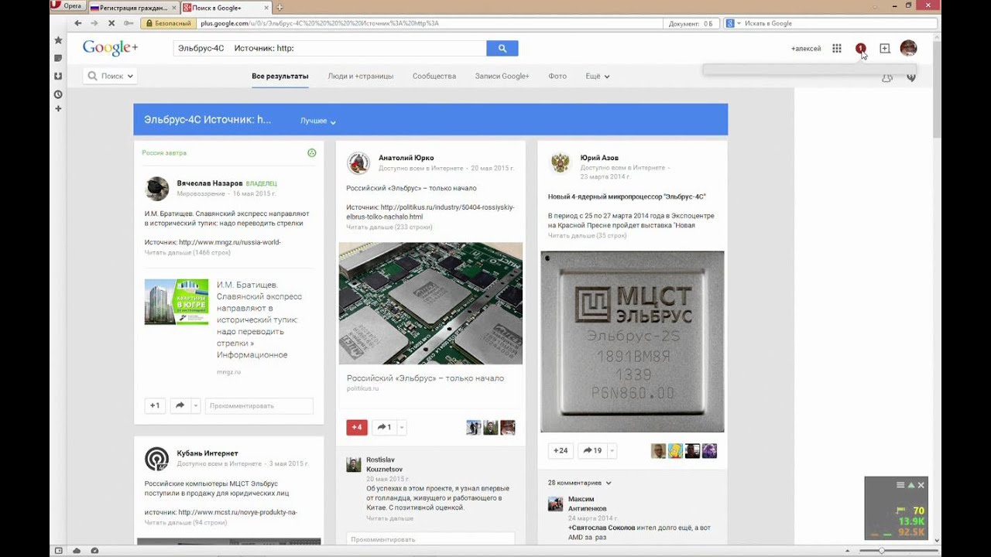Open the 'Лучшее' sort dropdown

(318, 121)
